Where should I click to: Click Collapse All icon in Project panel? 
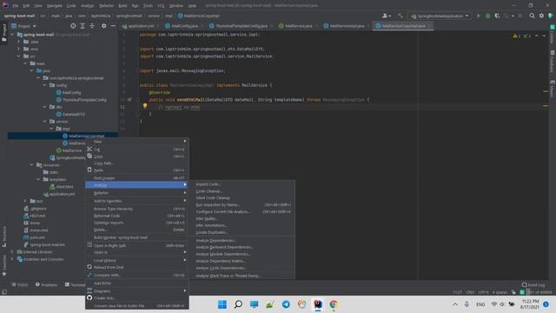[x=92, y=26]
